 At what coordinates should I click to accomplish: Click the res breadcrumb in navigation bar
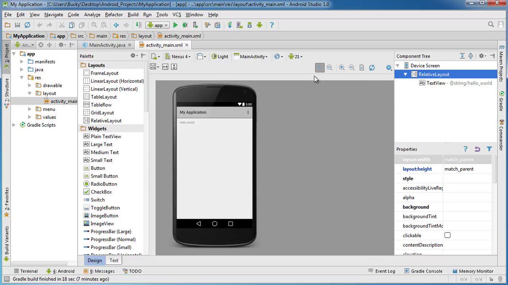(x=119, y=36)
